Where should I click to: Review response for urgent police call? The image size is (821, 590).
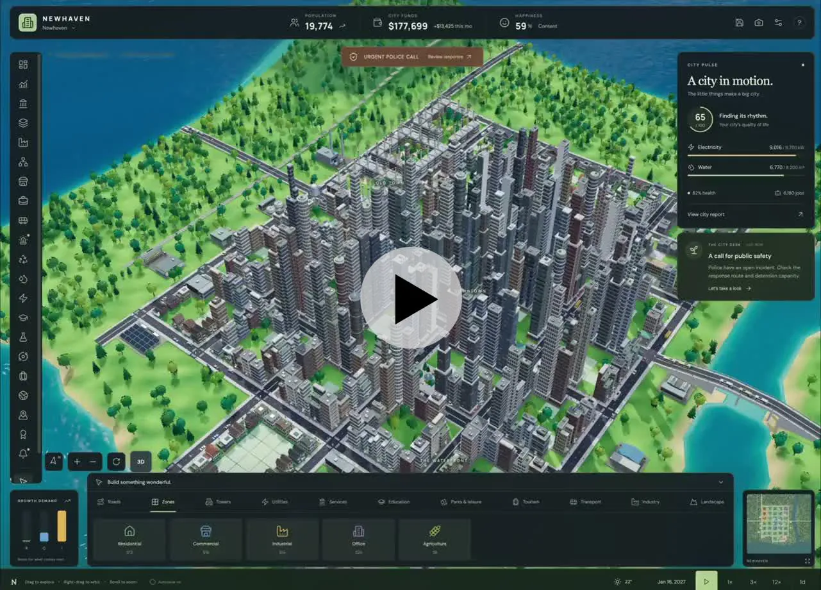pyautogui.click(x=449, y=57)
